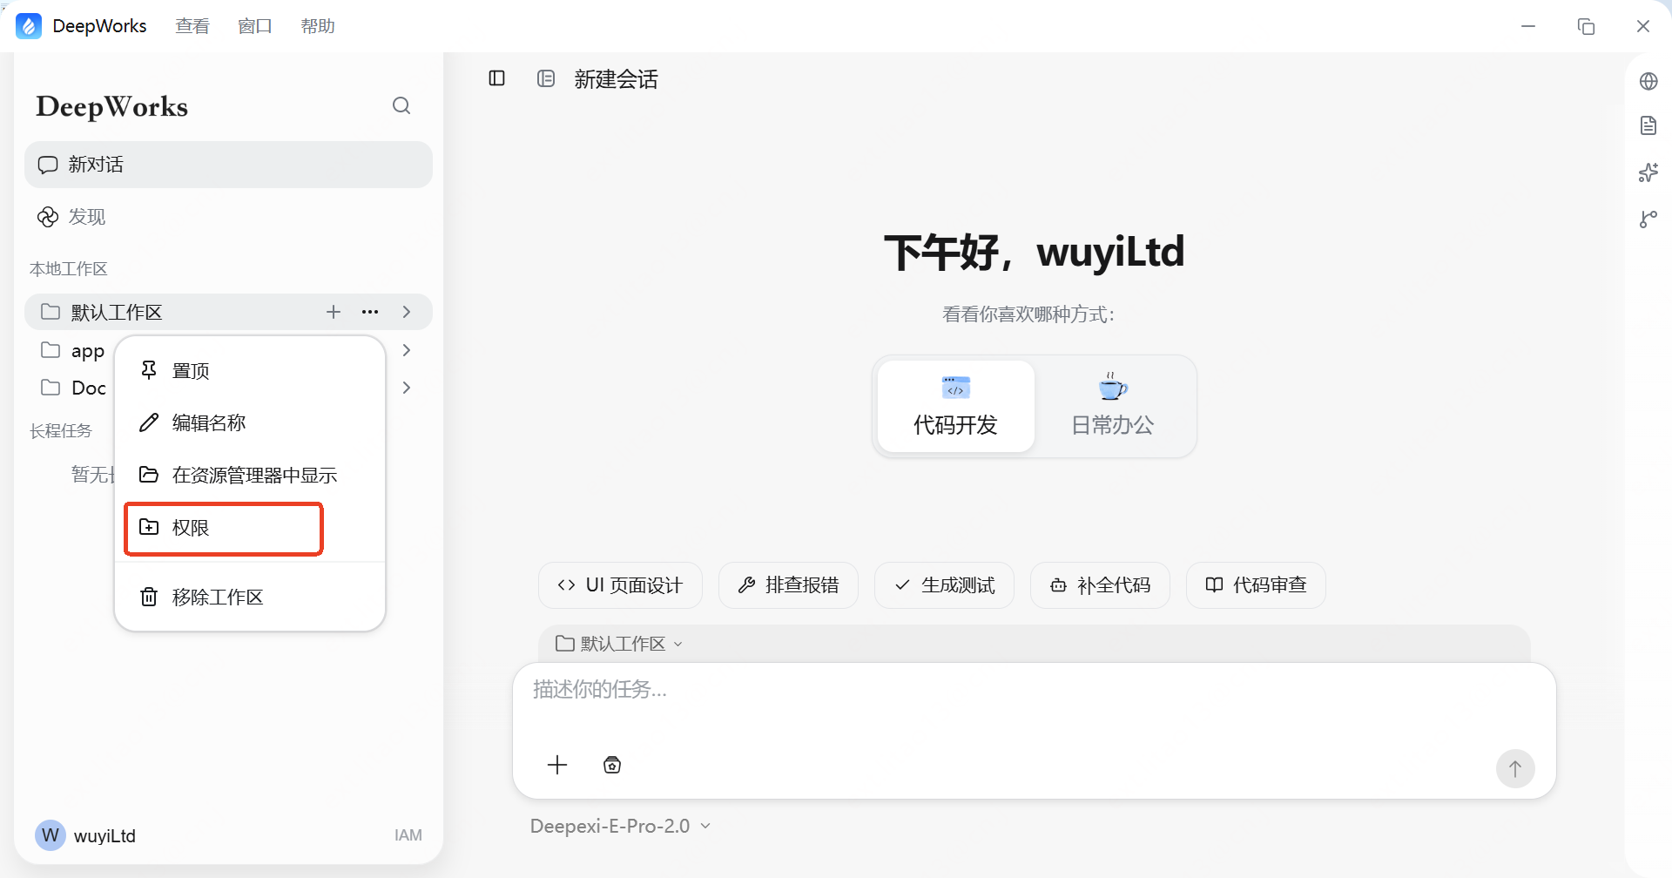Open more options dots on 默认工作区
The image size is (1672, 878).
[x=370, y=312]
